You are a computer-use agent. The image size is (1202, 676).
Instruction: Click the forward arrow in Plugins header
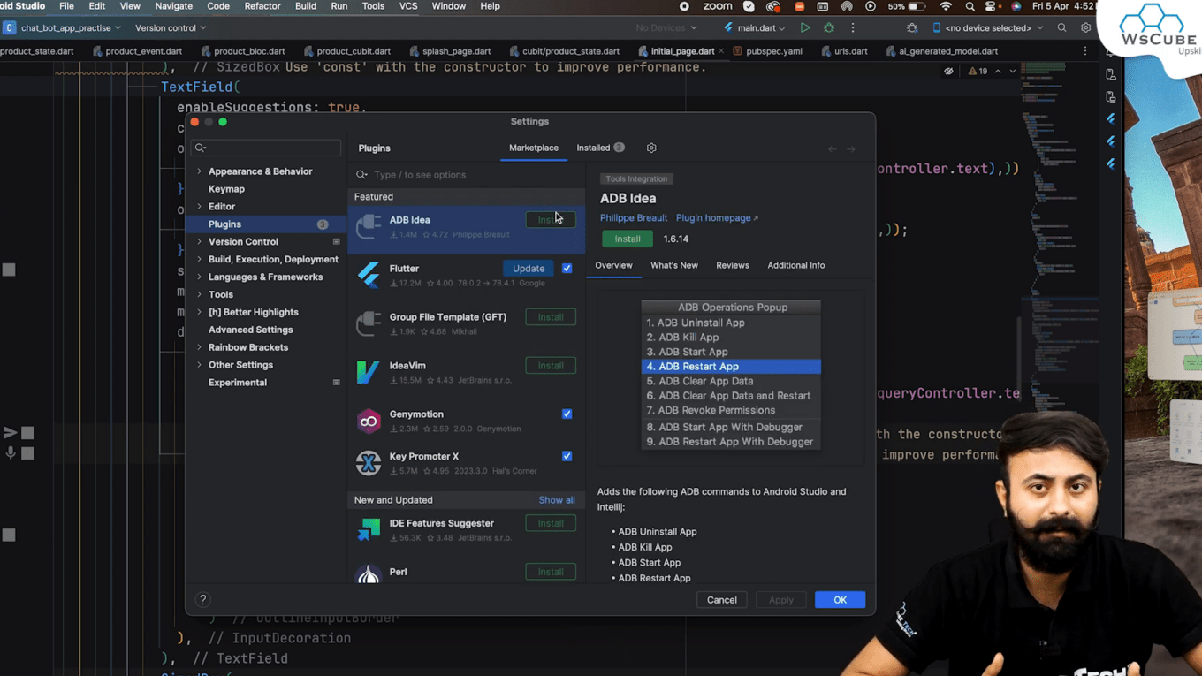point(851,149)
